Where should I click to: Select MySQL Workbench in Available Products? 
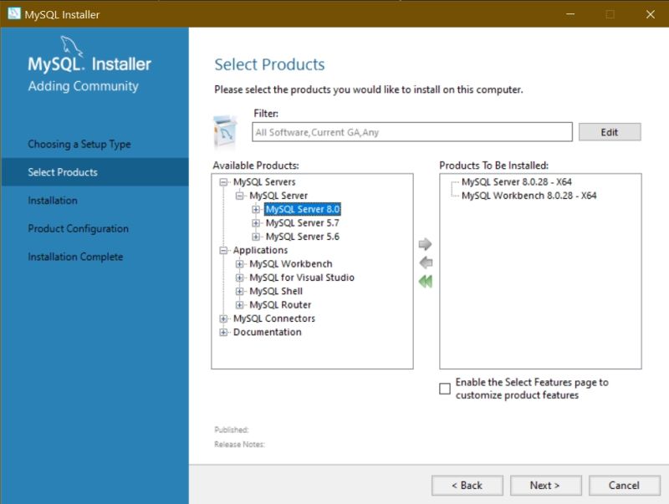click(x=291, y=264)
